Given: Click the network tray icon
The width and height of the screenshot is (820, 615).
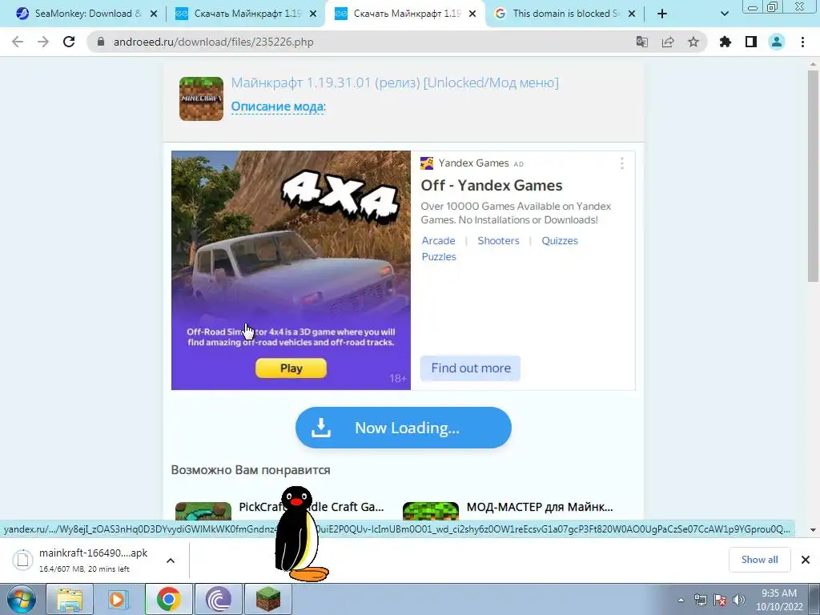Looking at the screenshot, I should click(700, 600).
